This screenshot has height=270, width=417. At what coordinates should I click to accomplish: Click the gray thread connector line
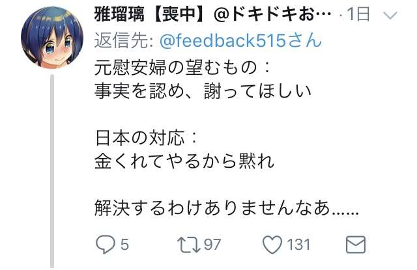tap(52, 171)
